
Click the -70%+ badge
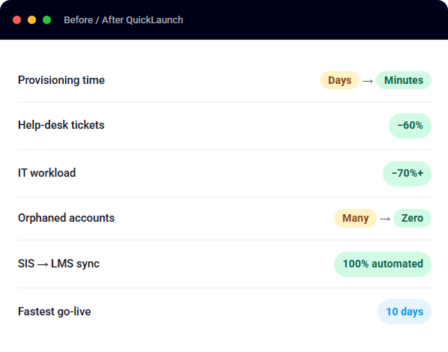coord(407,174)
